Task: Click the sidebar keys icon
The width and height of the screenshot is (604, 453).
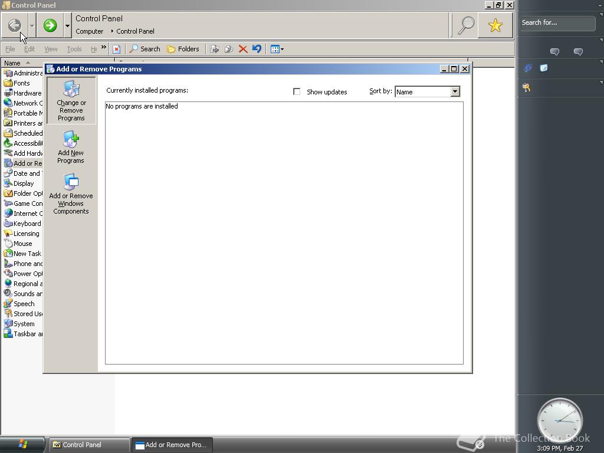Action: pos(527,88)
